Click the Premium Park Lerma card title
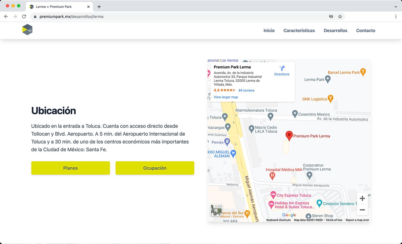402x244 pixels. 232,67
